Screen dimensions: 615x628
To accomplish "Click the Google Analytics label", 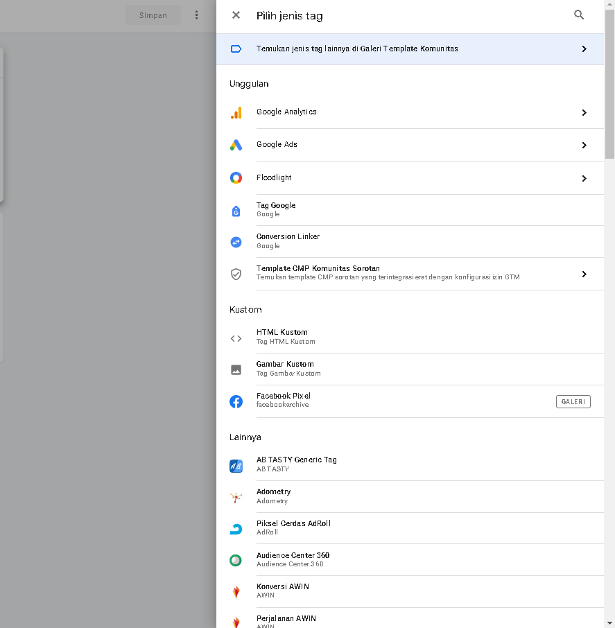I will tap(286, 112).
